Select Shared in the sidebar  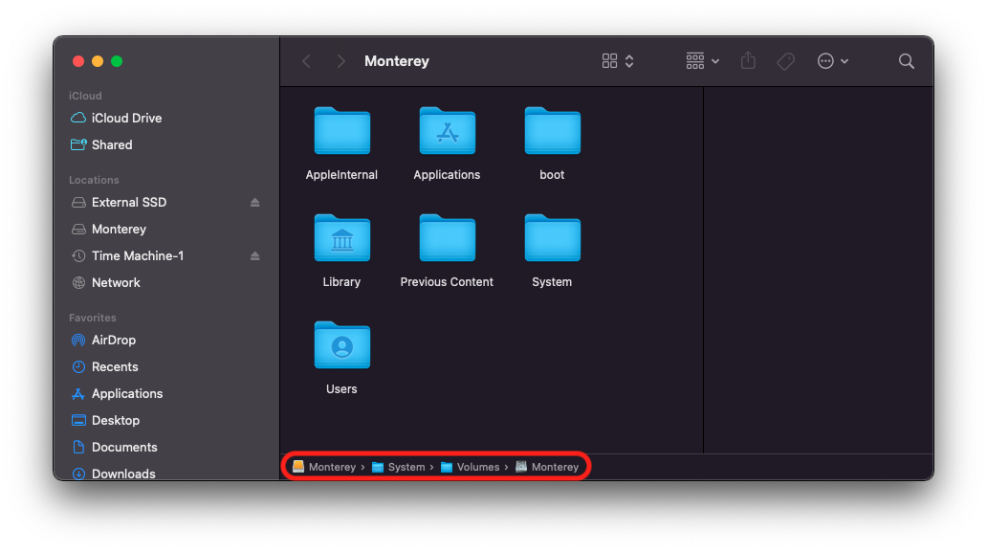click(102, 144)
